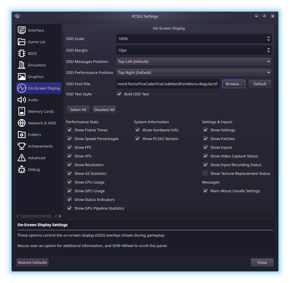
Task: Toggle Show Resolution checkbox
Action: (x=69, y=165)
